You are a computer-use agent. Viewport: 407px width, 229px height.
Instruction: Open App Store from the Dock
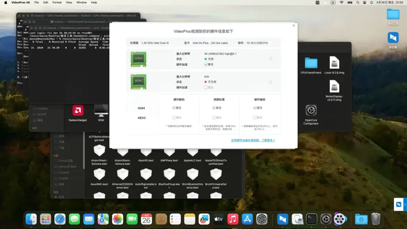[x=247, y=219]
